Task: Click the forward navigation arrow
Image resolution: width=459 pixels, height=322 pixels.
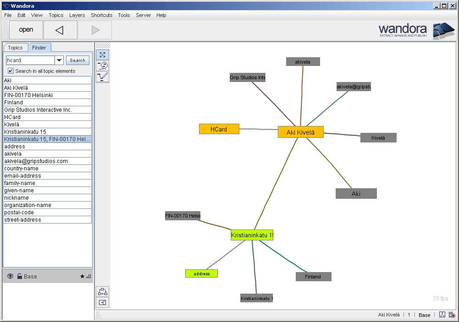Action: pyautogui.click(x=94, y=30)
